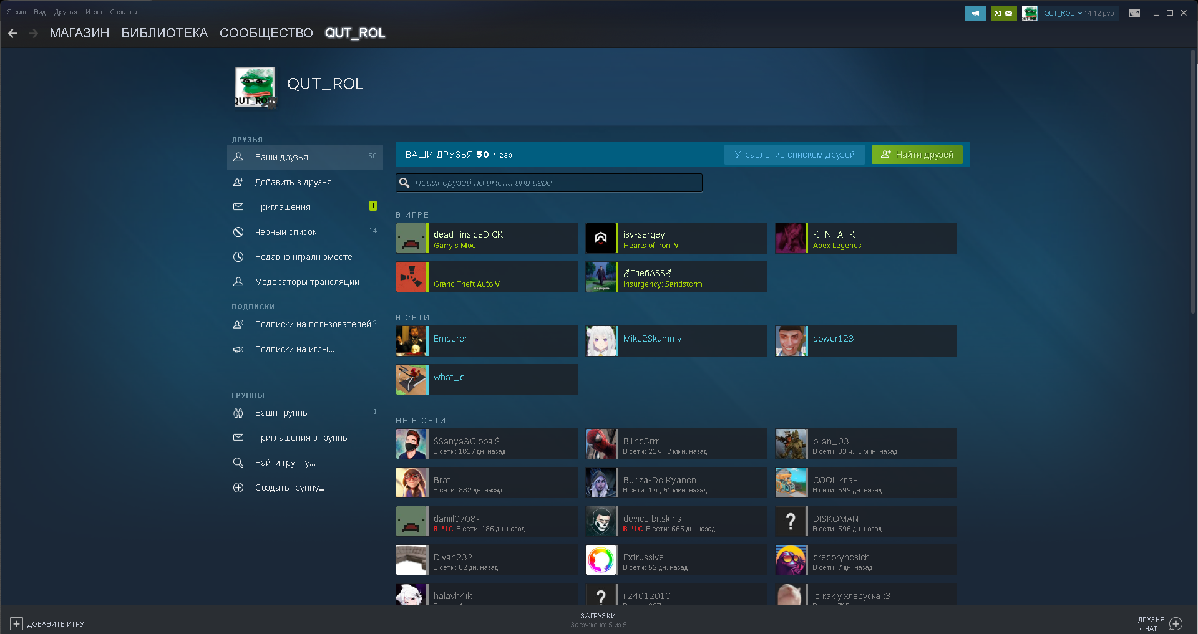The image size is (1198, 634).
Task: Click the friend search input field
Action: tap(549, 183)
